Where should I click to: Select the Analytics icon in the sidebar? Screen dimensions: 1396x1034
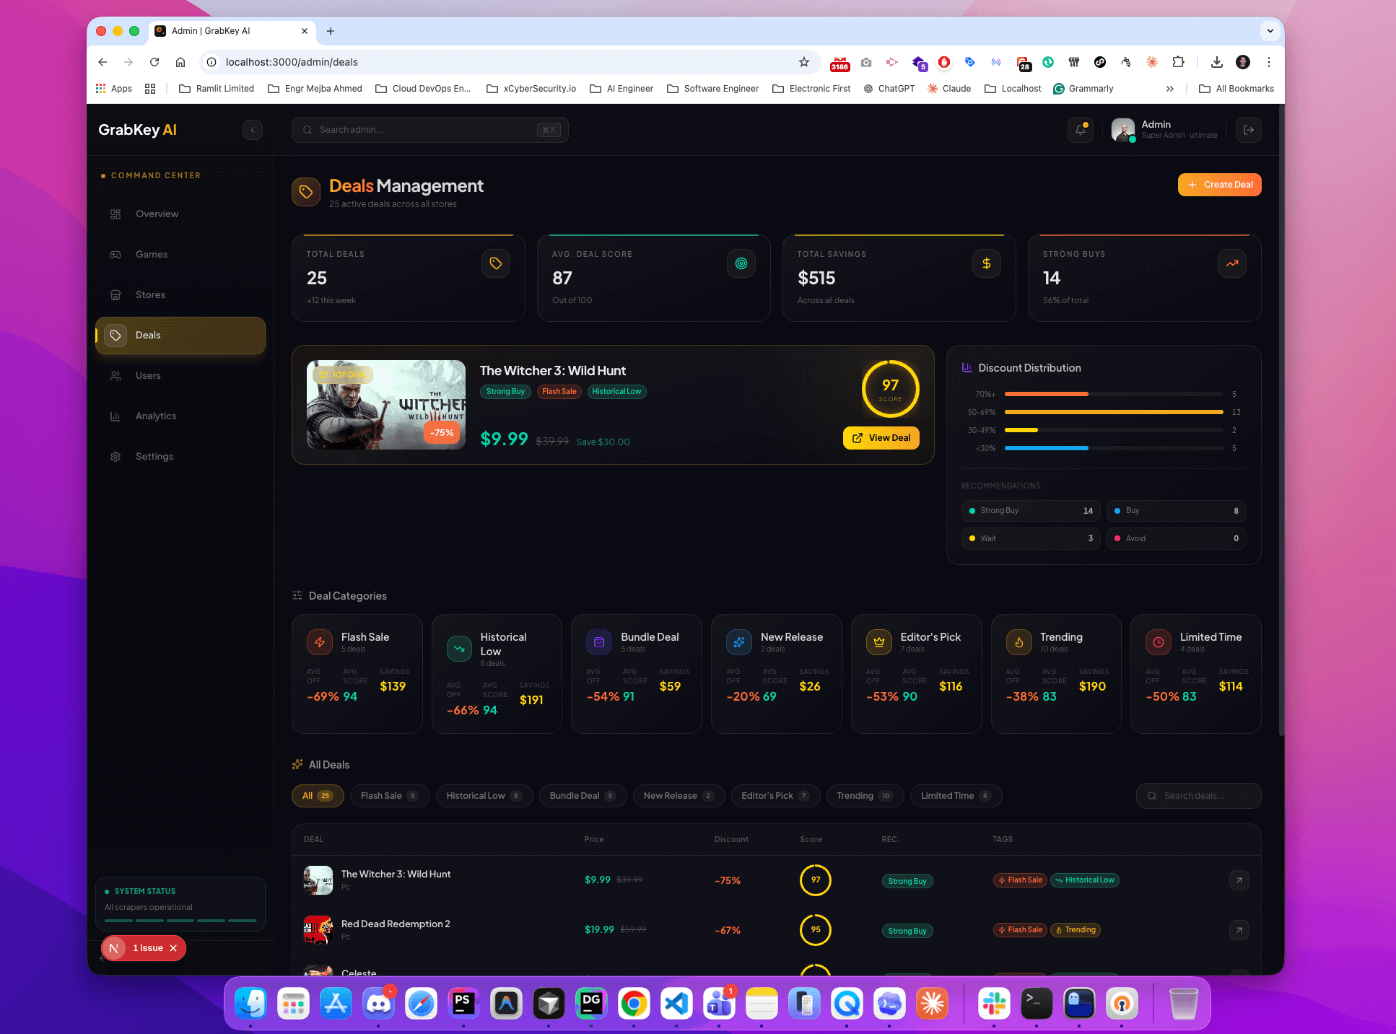[115, 416]
